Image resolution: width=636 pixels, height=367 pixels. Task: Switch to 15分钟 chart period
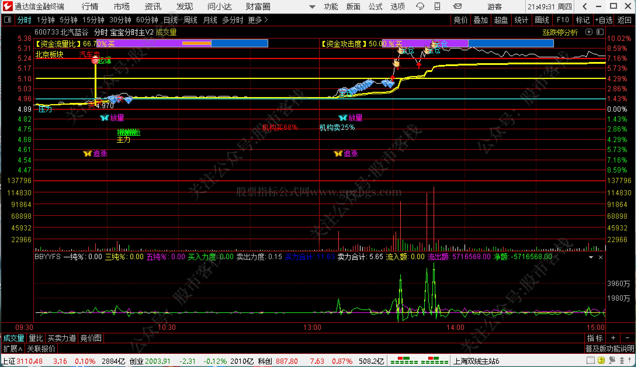93,20
